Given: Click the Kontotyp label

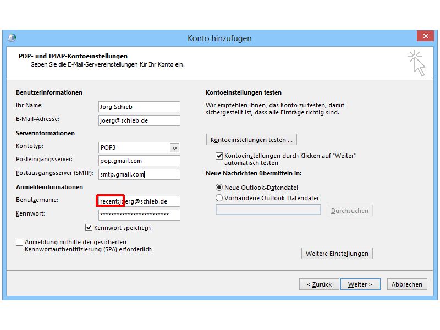Looking at the screenshot, I should (30, 146).
